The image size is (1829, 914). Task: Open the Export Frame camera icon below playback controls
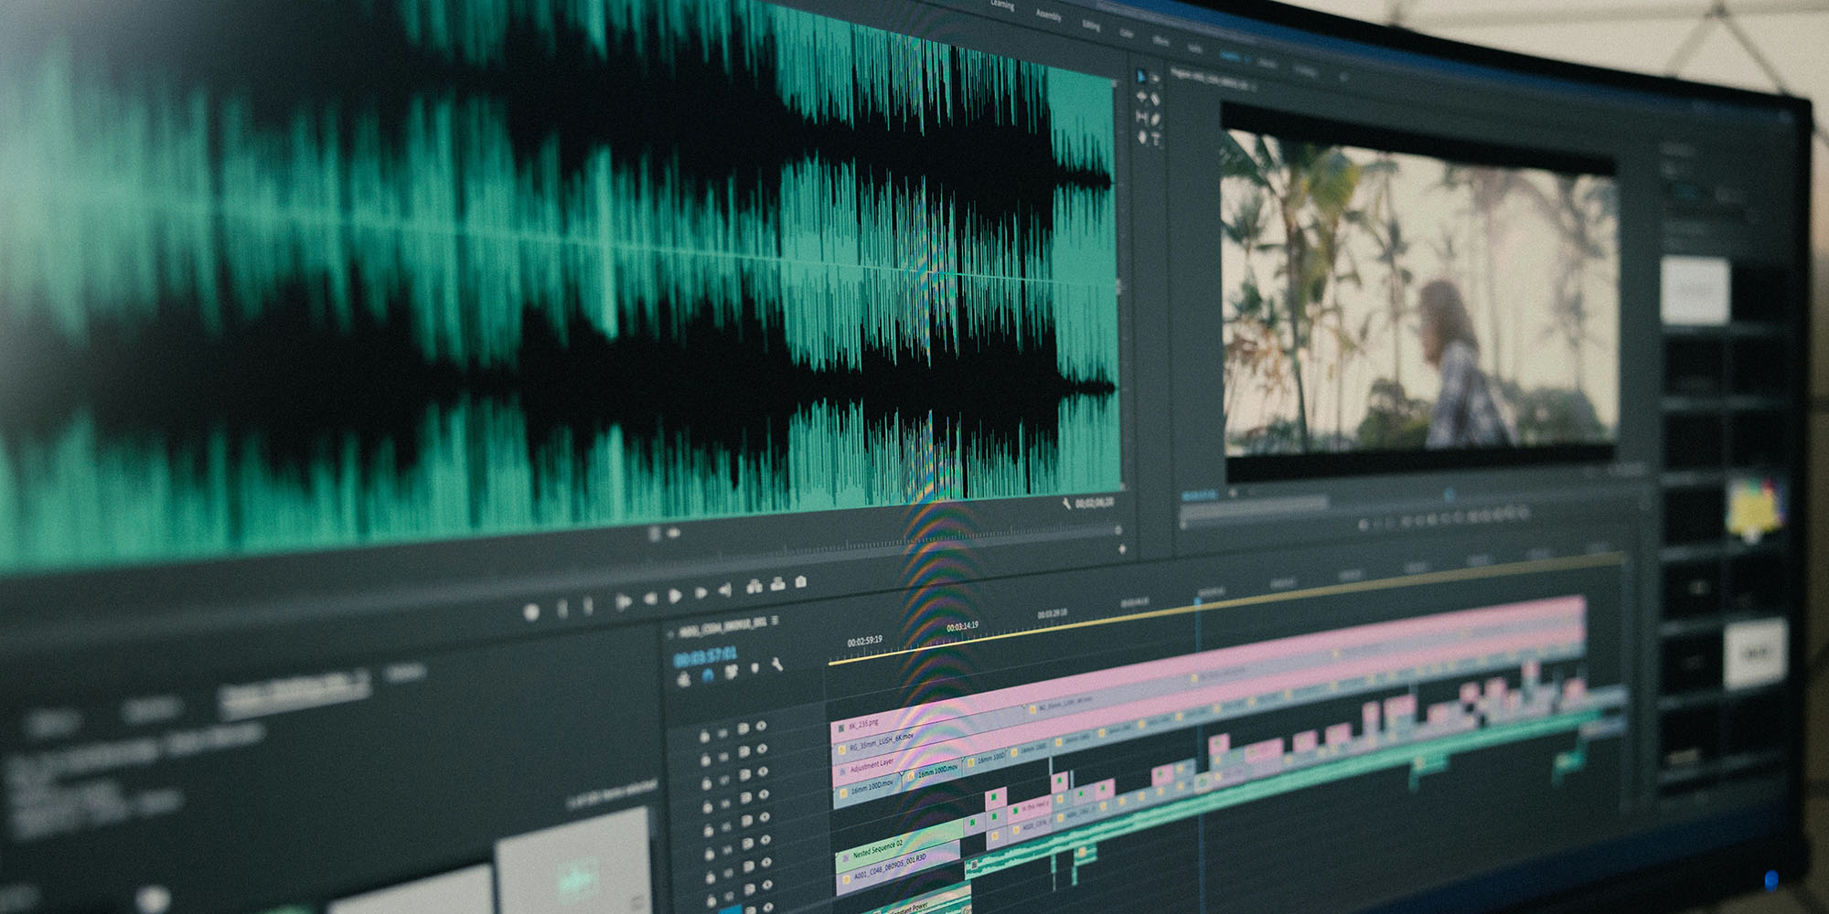[803, 581]
